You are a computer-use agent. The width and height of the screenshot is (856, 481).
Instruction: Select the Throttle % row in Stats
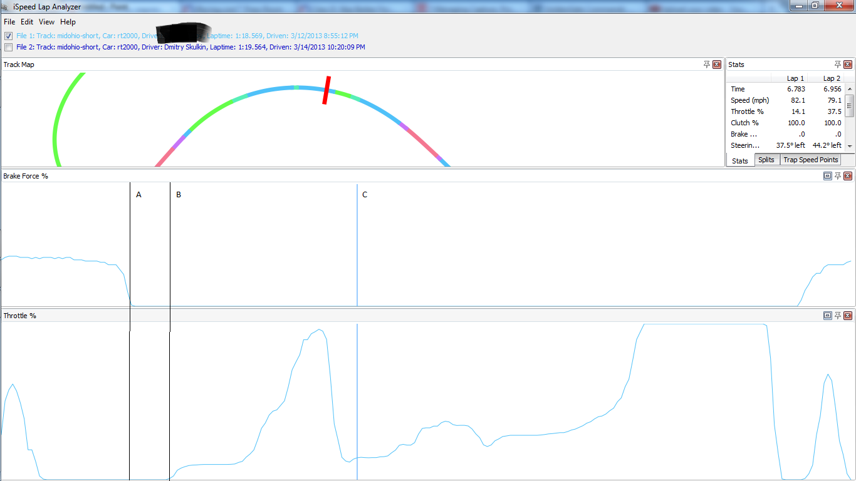(747, 111)
